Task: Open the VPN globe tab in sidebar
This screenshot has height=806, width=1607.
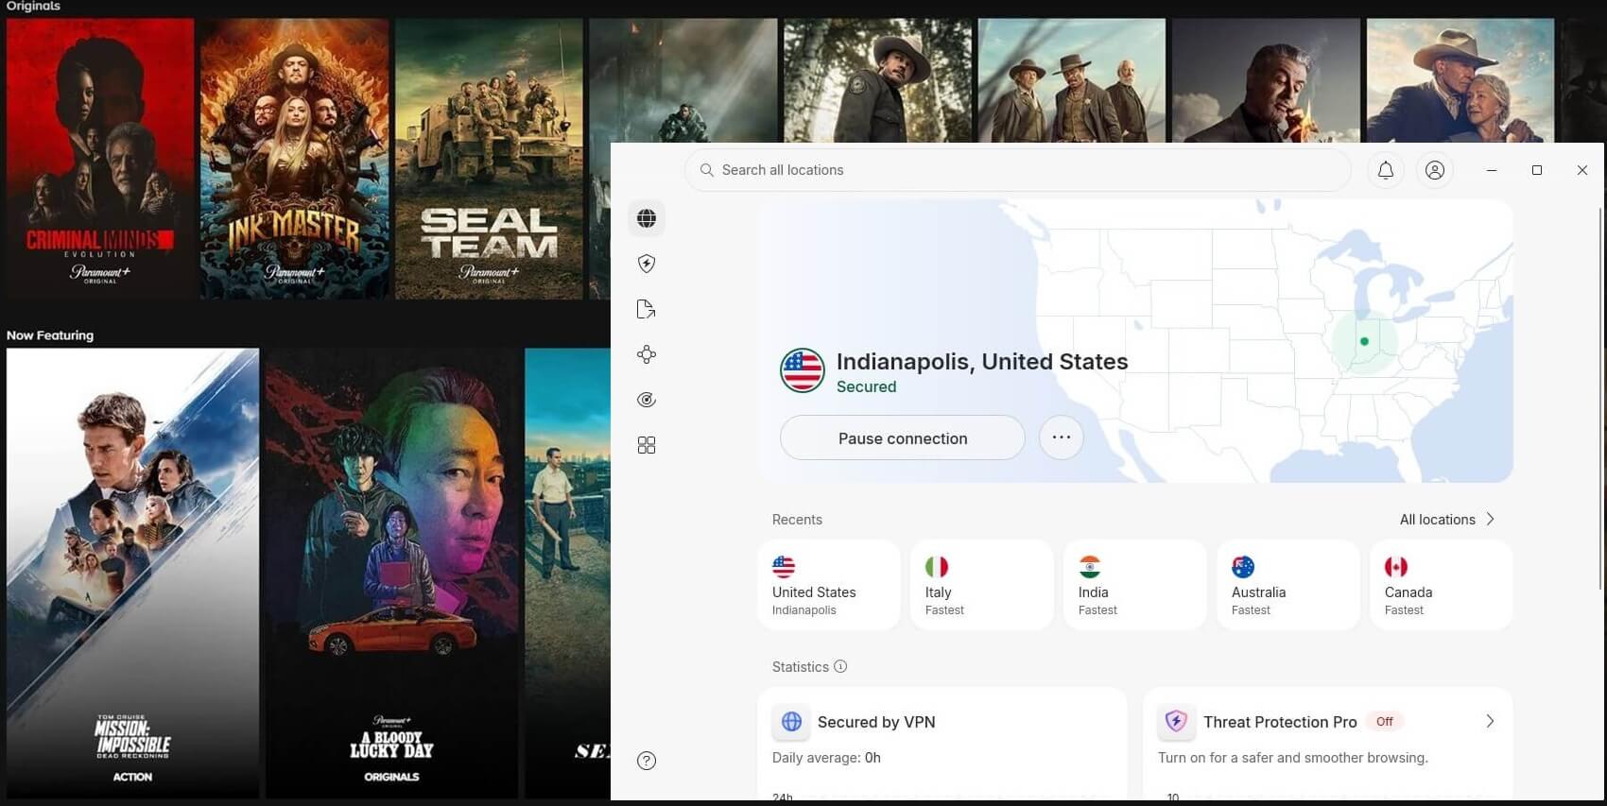Action: (x=647, y=218)
